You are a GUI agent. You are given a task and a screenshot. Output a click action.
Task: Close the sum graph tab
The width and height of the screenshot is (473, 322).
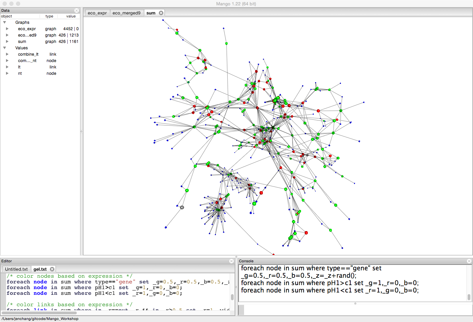tap(161, 13)
